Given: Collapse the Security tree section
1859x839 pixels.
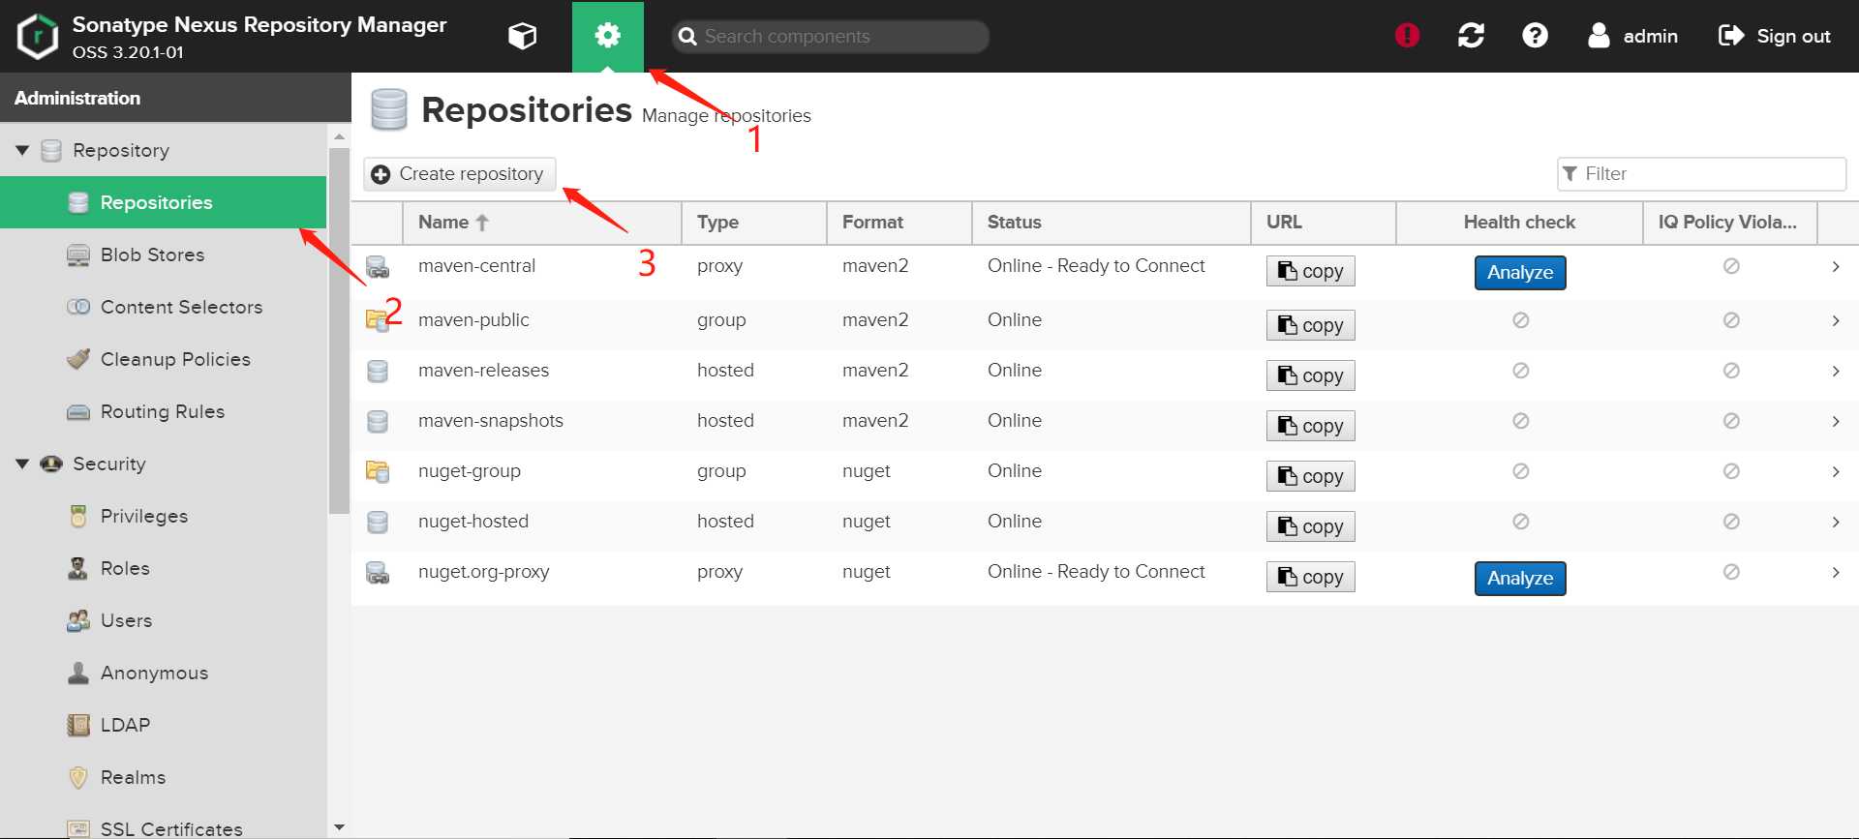Looking at the screenshot, I should click(x=22, y=464).
